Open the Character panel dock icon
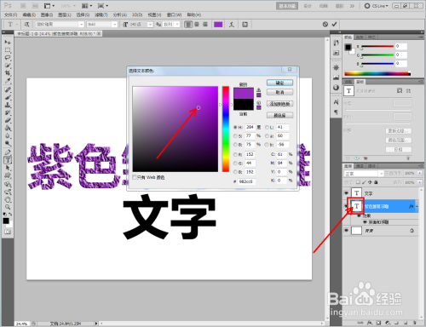This screenshot has width=426, height=327. coord(336,102)
